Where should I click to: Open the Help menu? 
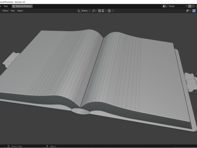coord(6,6)
